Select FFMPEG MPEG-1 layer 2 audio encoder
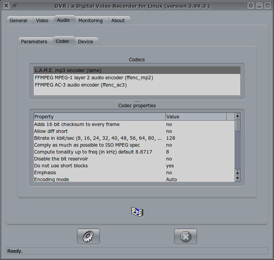This screenshot has width=274, height=260. click(137, 78)
